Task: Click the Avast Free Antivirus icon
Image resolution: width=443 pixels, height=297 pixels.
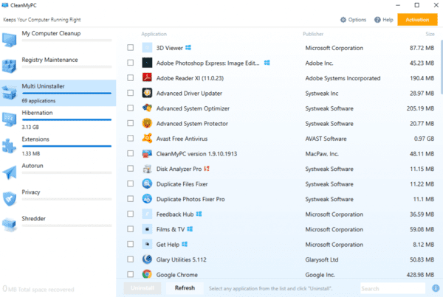Action: [147, 139]
